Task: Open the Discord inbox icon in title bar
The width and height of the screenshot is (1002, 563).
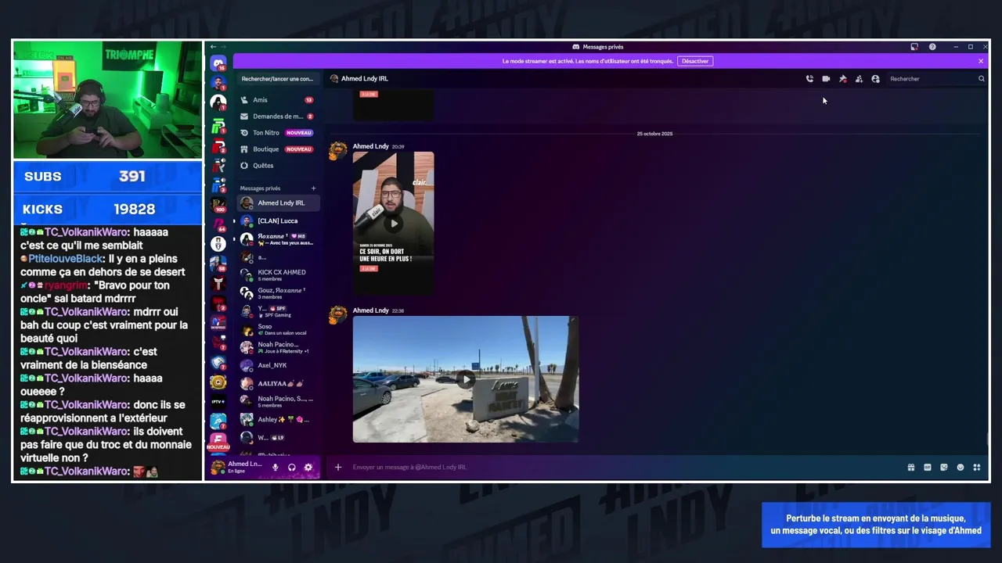Action: point(914,47)
